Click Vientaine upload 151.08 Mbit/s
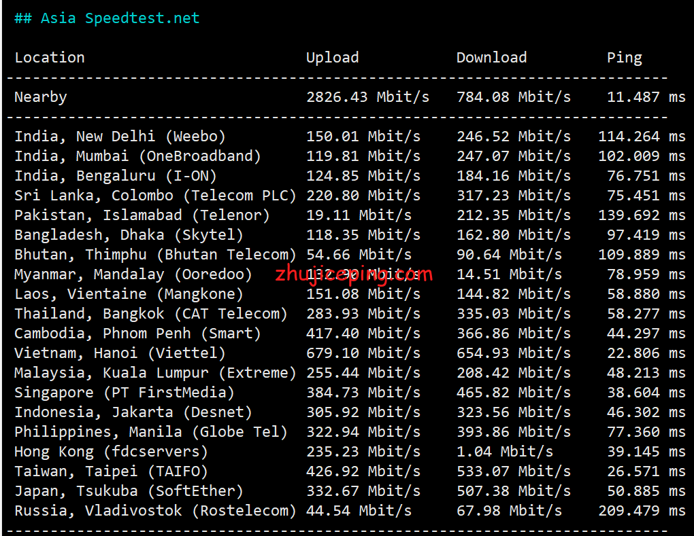Screen dimensions: 694x536 tap(363, 294)
